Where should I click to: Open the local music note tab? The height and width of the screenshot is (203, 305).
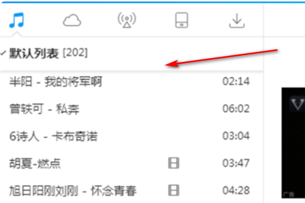point(17,20)
